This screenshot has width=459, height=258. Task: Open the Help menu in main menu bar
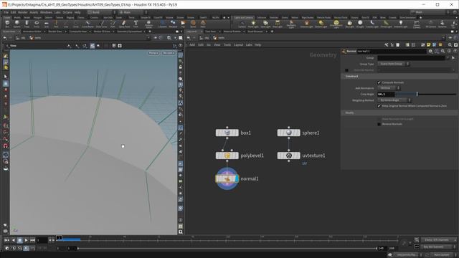[x=77, y=12]
